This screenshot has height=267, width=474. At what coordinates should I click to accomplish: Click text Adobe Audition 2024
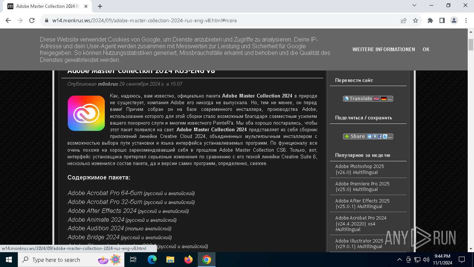(96, 228)
